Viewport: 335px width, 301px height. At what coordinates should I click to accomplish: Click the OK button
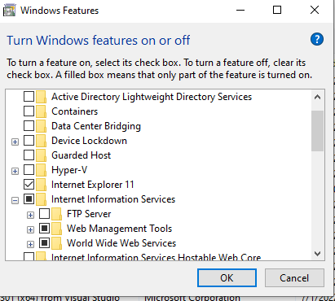tap(227, 278)
